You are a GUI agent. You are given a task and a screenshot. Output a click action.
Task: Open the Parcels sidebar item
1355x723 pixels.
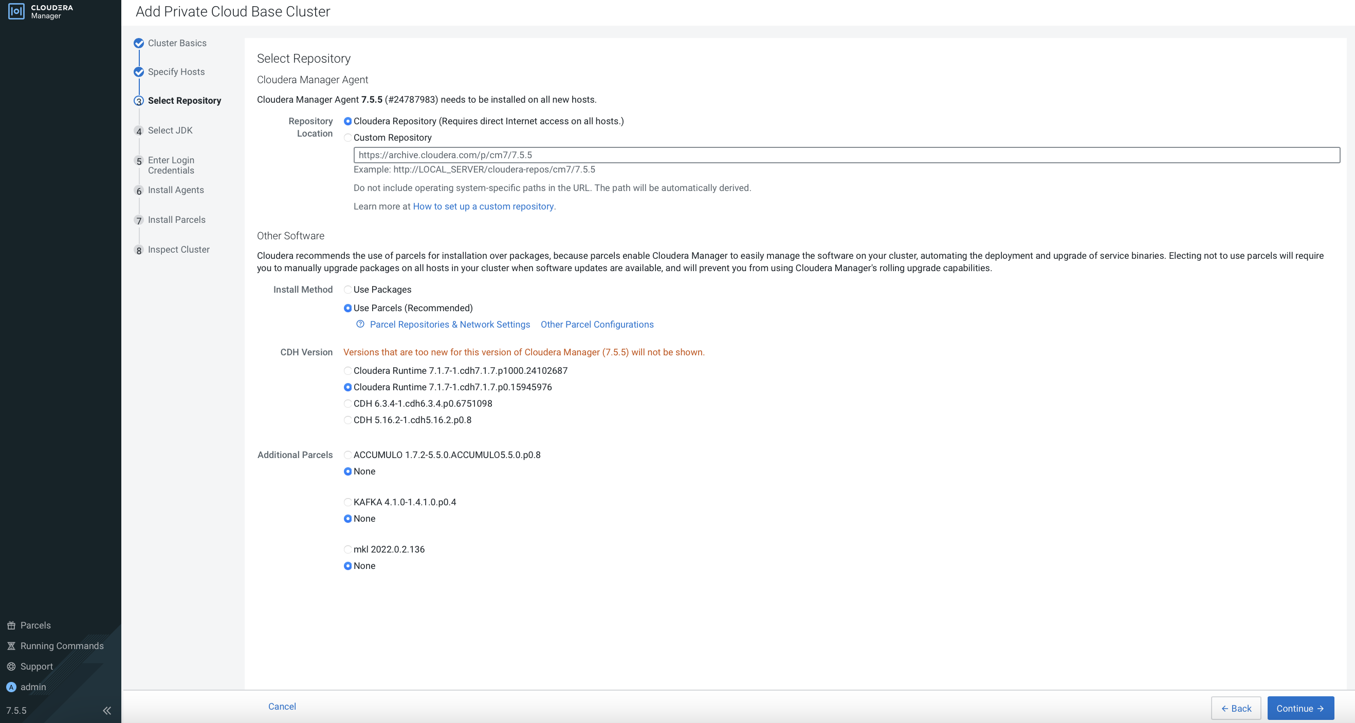click(35, 625)
